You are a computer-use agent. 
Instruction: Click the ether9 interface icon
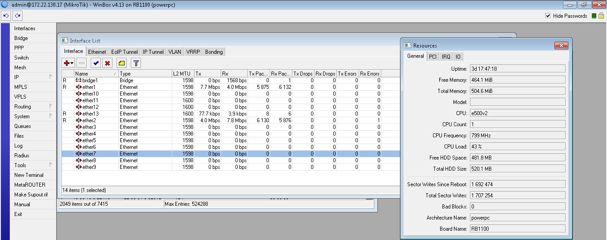tap(79, 167)
